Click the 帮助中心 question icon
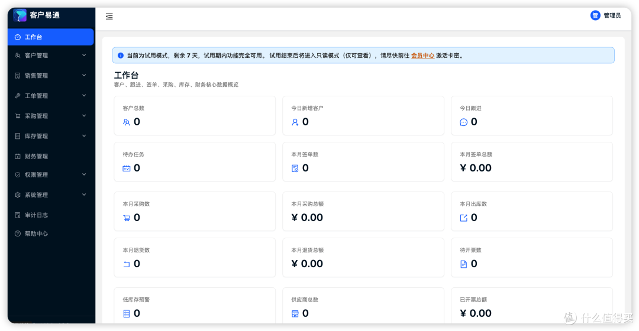 [18, 233]
